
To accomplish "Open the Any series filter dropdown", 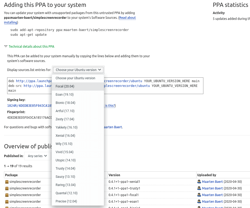I will coord(37,156).
